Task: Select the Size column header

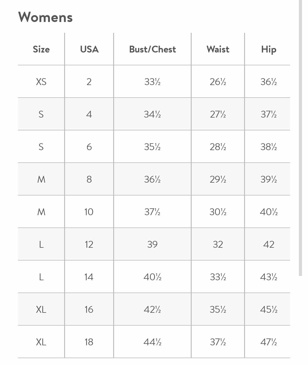Action: coord(41,49)
